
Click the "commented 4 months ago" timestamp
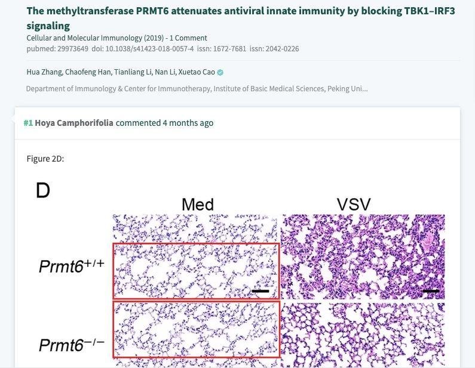tap(164, 123)
